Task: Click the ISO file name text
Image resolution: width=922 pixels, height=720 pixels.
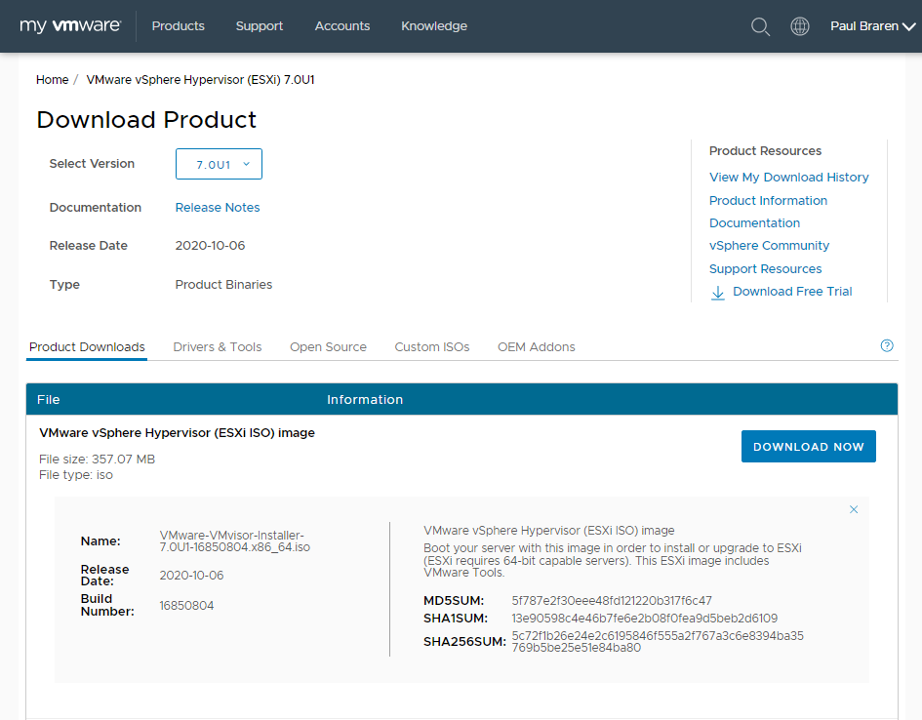Action: coord(234,541)
